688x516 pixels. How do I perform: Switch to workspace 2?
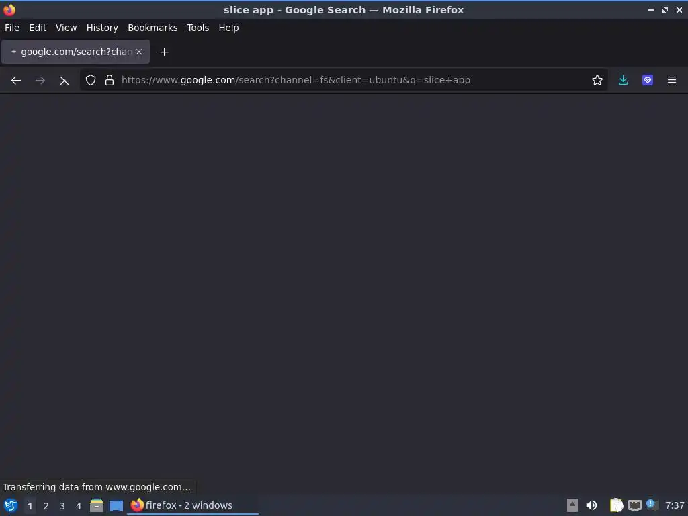click(x=46, y=506)
